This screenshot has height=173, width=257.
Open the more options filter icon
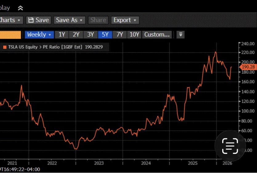point(181,34)
